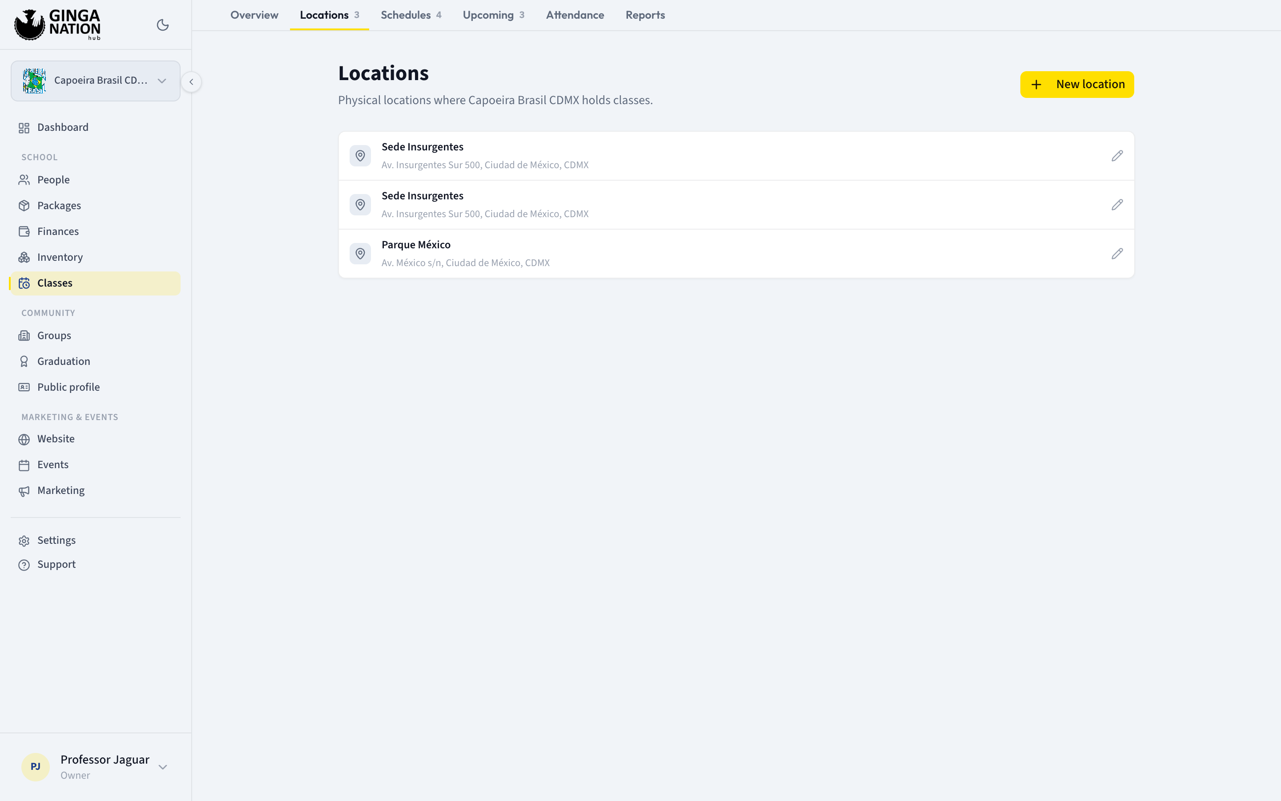
Task: Click the Parque México map pin icon
Action: (x=360, y=254)
